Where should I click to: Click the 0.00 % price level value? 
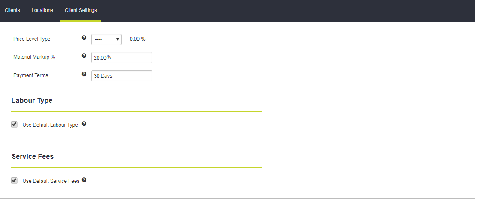[137, 39]
